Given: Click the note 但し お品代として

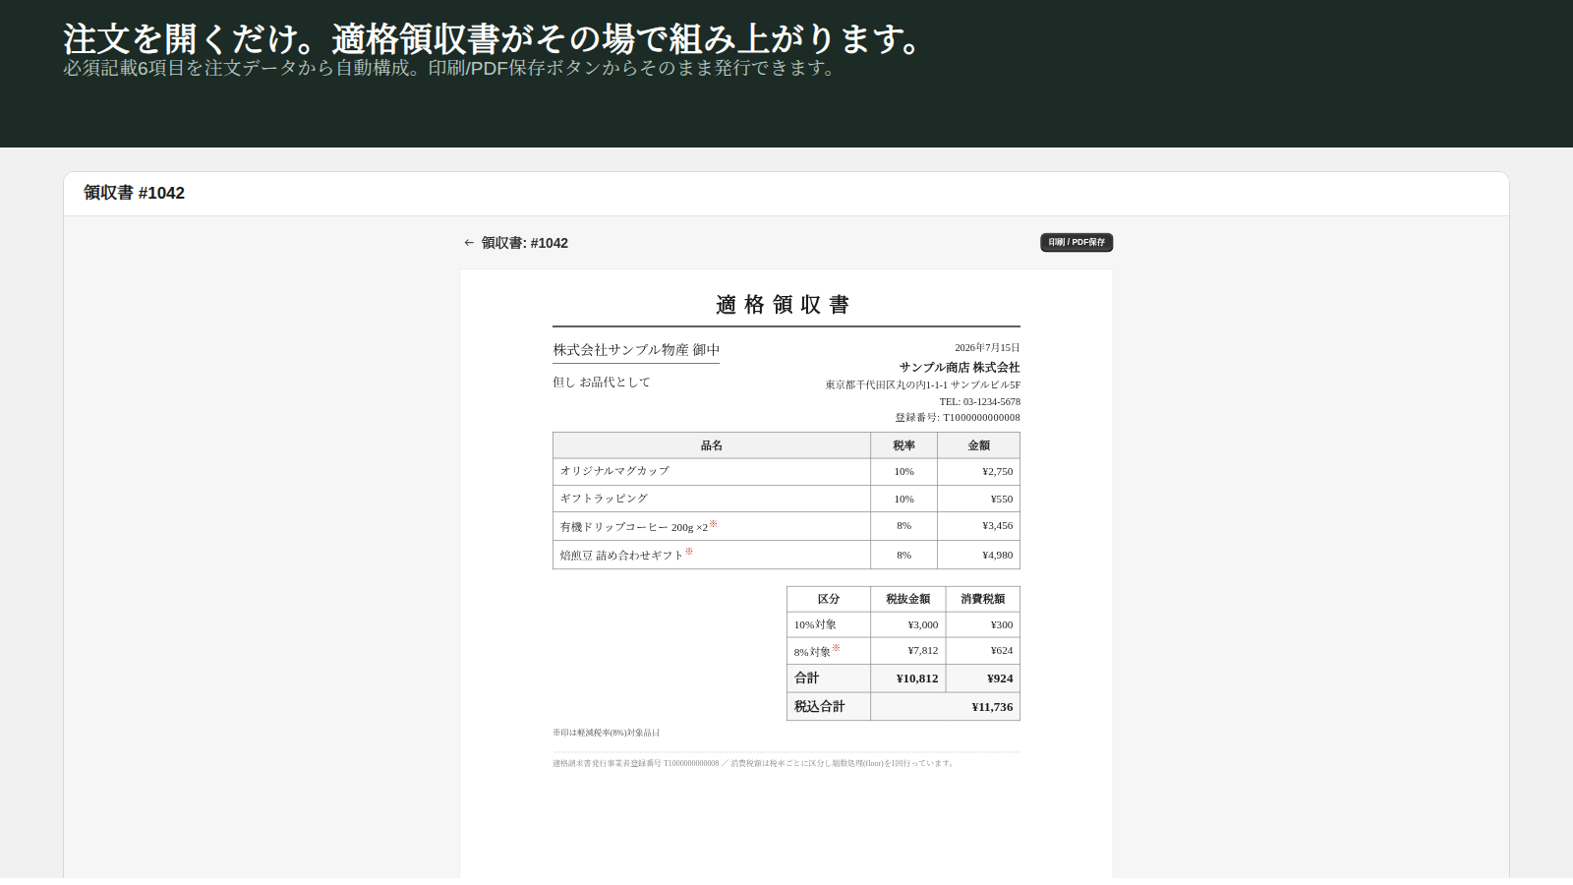Looking at the screenshot, I should (x=602, y=383).
